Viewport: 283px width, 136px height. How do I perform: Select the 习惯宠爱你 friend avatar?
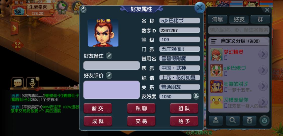(x=216, y=102)
